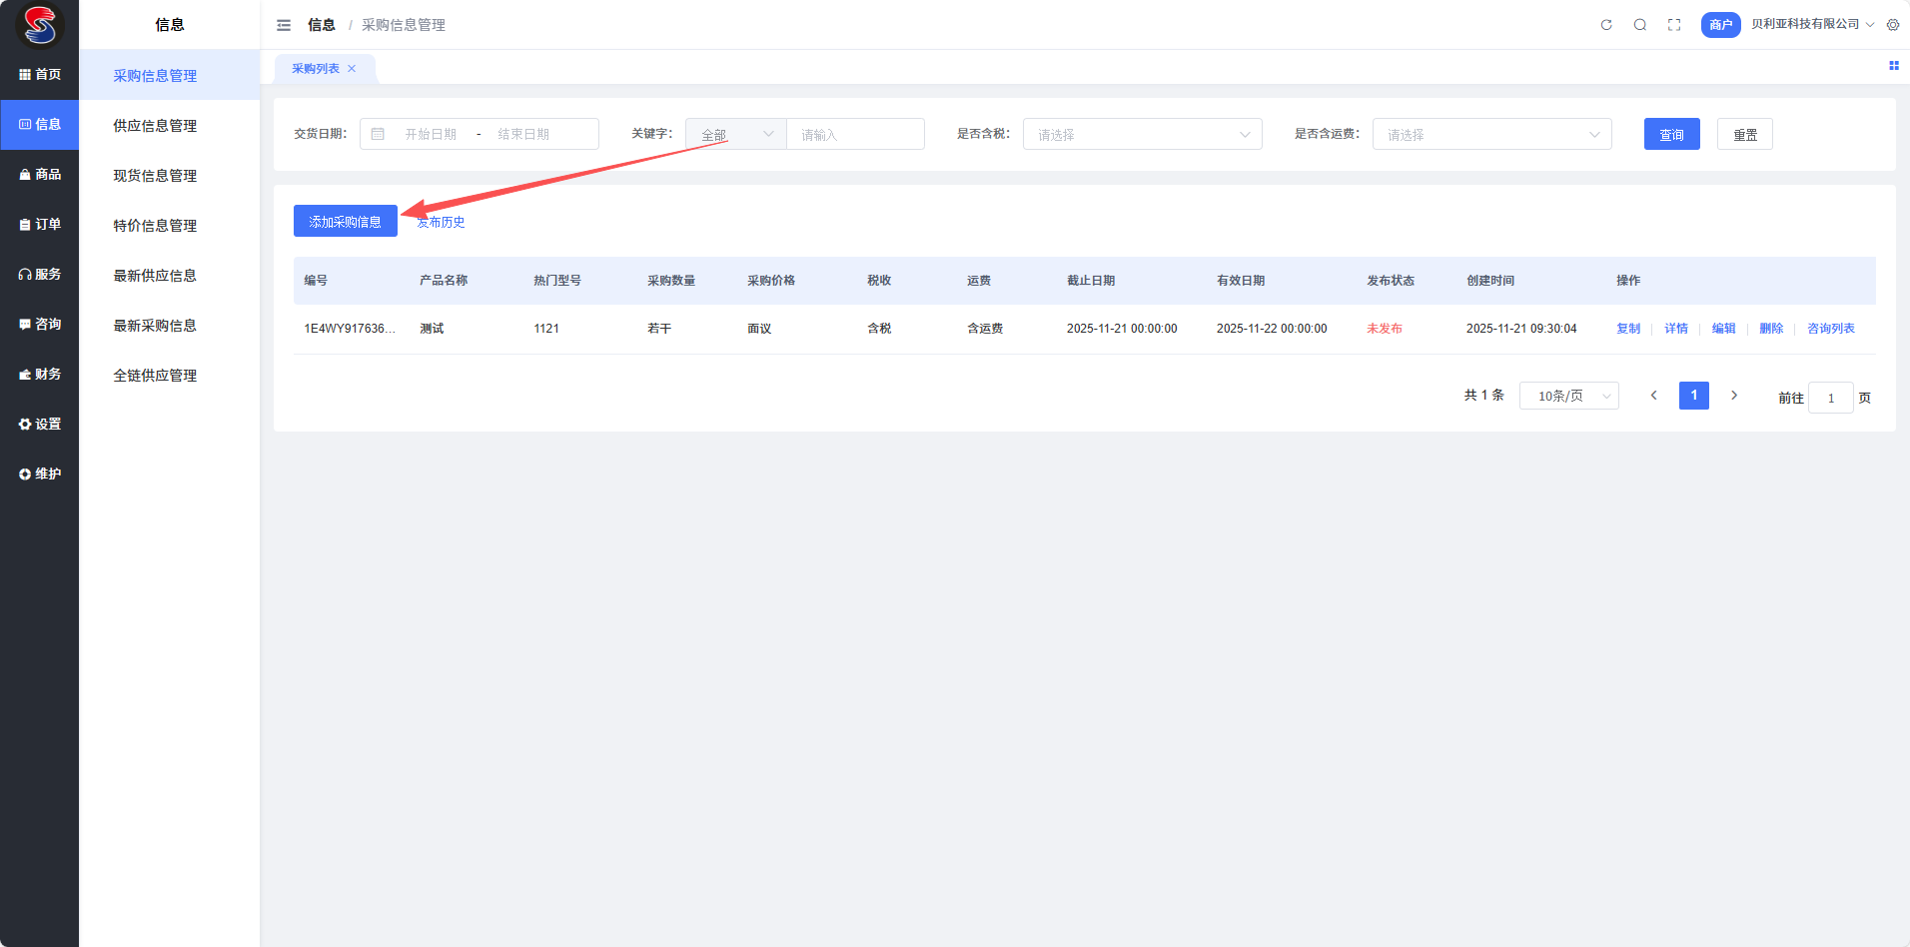Close the 采购列表 tab

click(352, 69)
